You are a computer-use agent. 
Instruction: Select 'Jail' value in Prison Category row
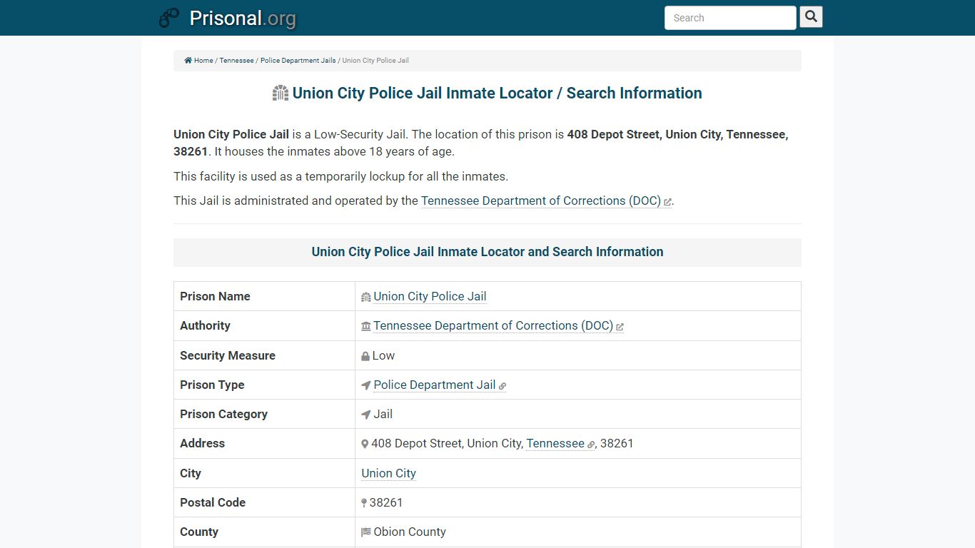383,414
